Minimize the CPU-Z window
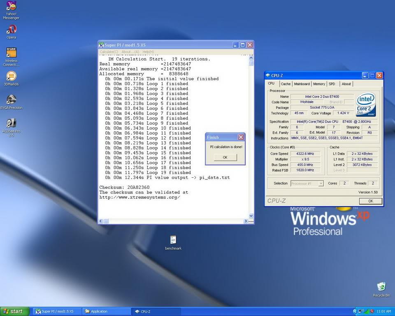The image size is (395, 316). (365, 75)
